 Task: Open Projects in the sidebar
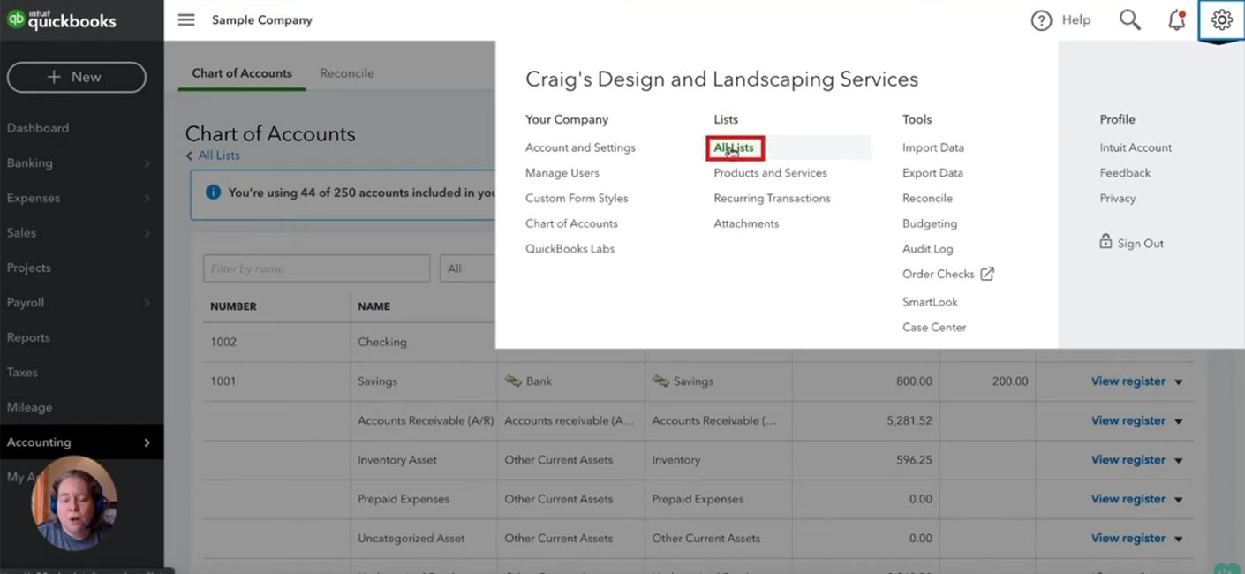coord(29,268)
